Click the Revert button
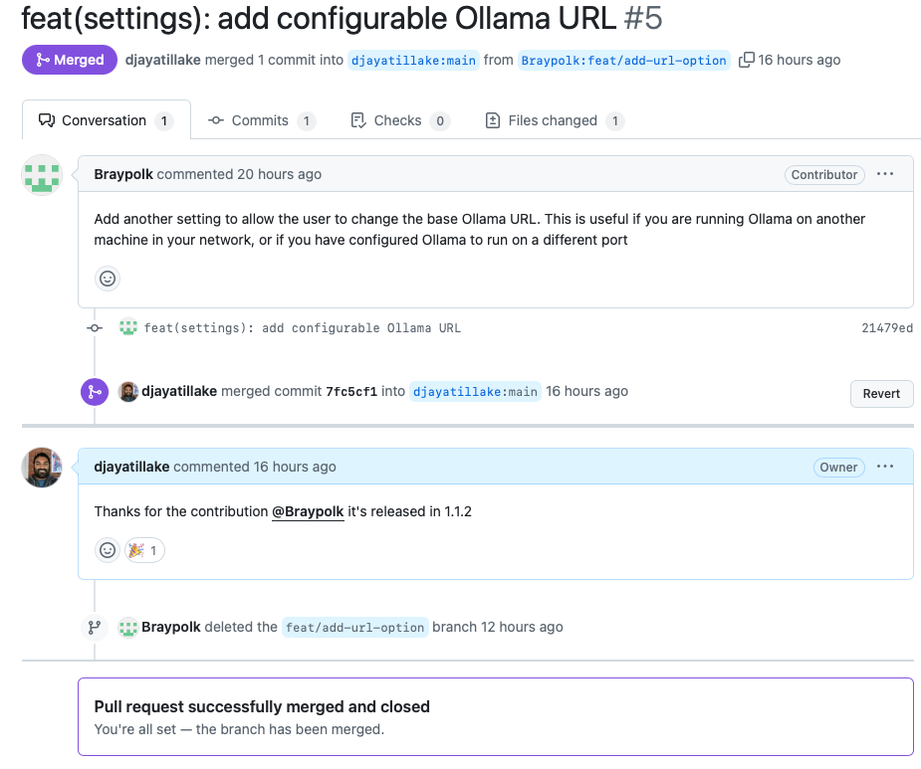Image resolution: width=921 pixels, height=769 pixels. (x=881, y=394)
